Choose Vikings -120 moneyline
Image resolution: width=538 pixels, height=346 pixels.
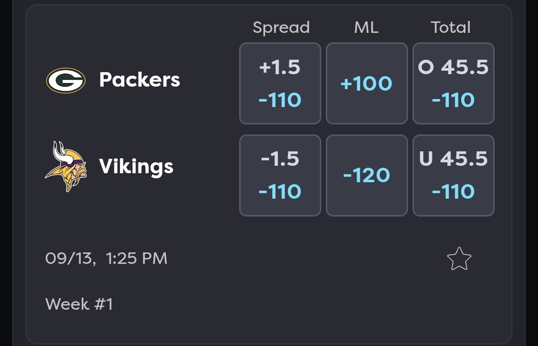367,175
